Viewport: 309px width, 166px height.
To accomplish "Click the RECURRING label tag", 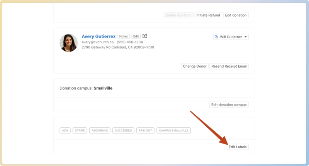I will [x=100, y=130].
